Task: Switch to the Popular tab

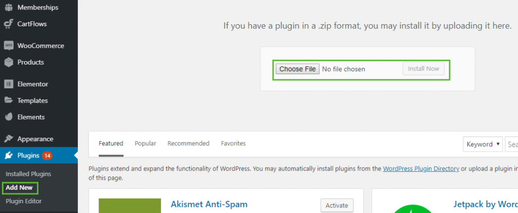Action: (145, 143)
